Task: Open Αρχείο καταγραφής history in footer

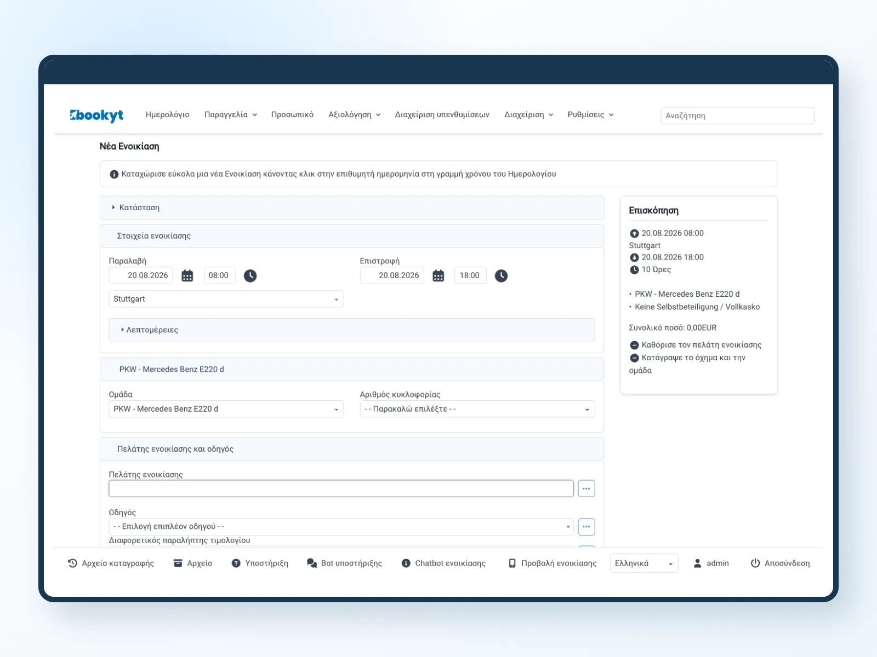Action: click(x=111, y=563)
